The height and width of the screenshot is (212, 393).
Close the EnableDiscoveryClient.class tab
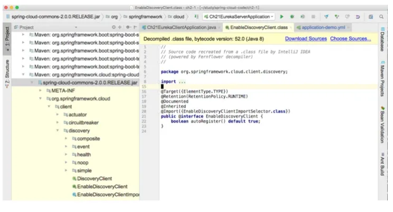pyautogui.click(x=291, y=27)
